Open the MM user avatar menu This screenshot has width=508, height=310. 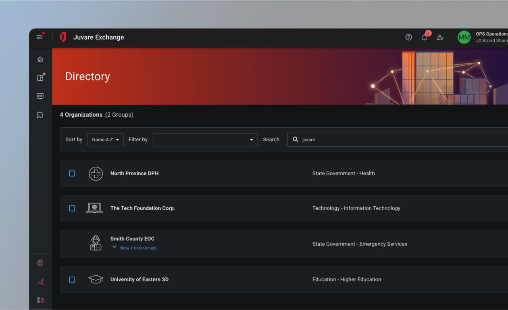464,37
